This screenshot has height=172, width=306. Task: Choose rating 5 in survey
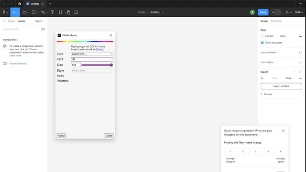click(x=281, y=151)
